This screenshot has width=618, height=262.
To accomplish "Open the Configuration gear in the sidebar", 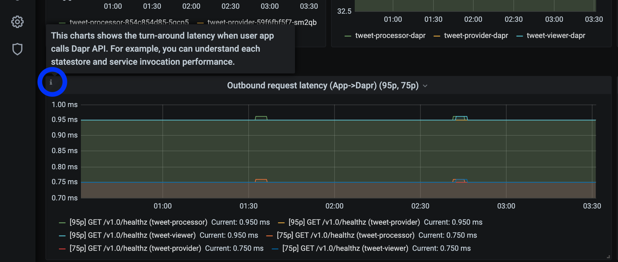I will (x=17, y=22).
